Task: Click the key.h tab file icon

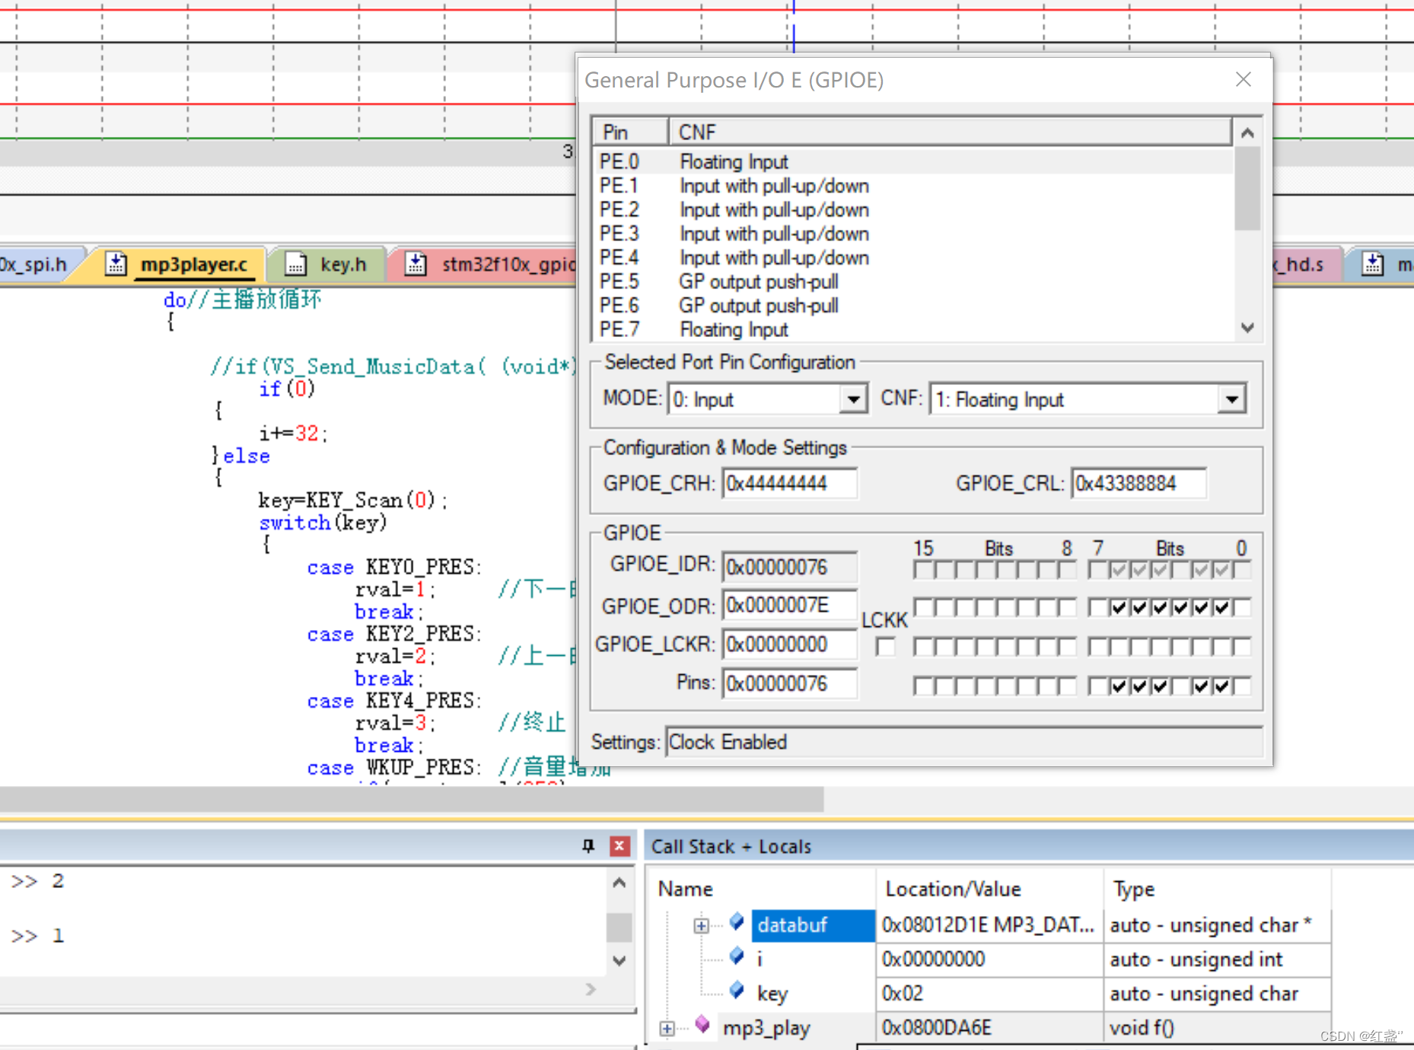Action: (295, 264)
